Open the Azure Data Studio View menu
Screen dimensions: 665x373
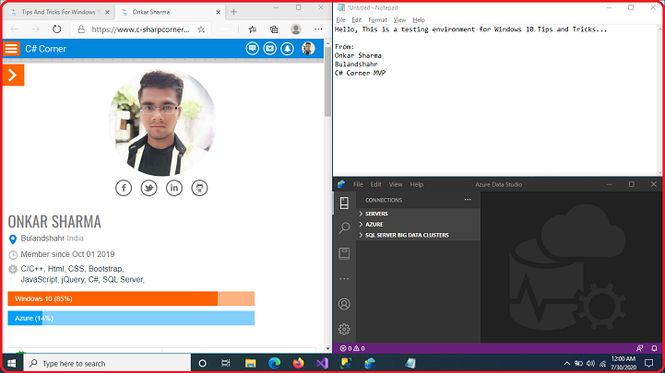396,184
